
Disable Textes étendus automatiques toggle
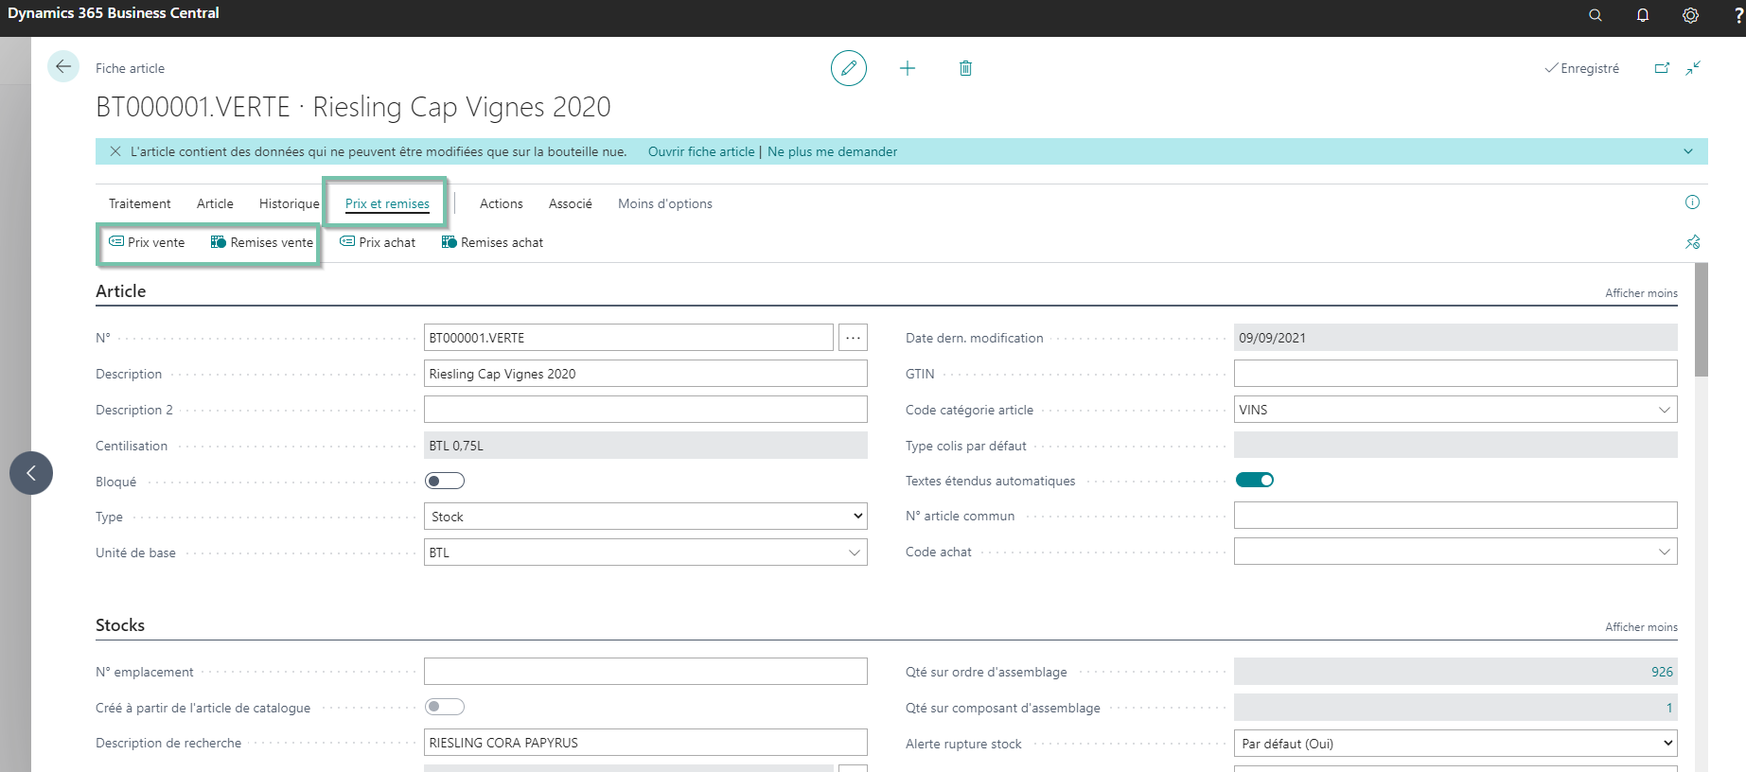1255,480
